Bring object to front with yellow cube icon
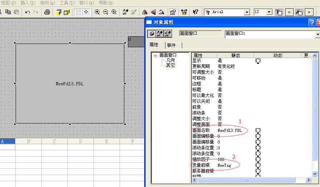Viewport: 320px width, 187px height. point(59,12)
